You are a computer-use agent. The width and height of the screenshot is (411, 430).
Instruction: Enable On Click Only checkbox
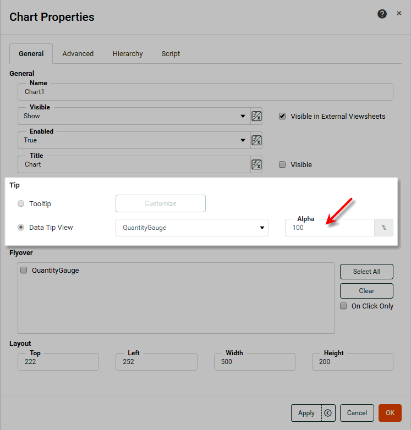click(343, 306)
